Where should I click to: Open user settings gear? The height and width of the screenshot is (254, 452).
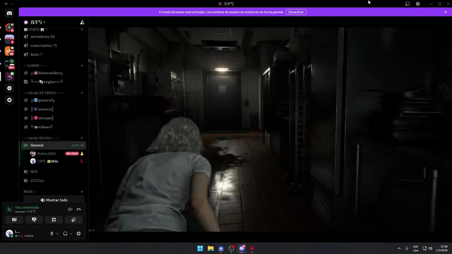click(x=79, y=234)
